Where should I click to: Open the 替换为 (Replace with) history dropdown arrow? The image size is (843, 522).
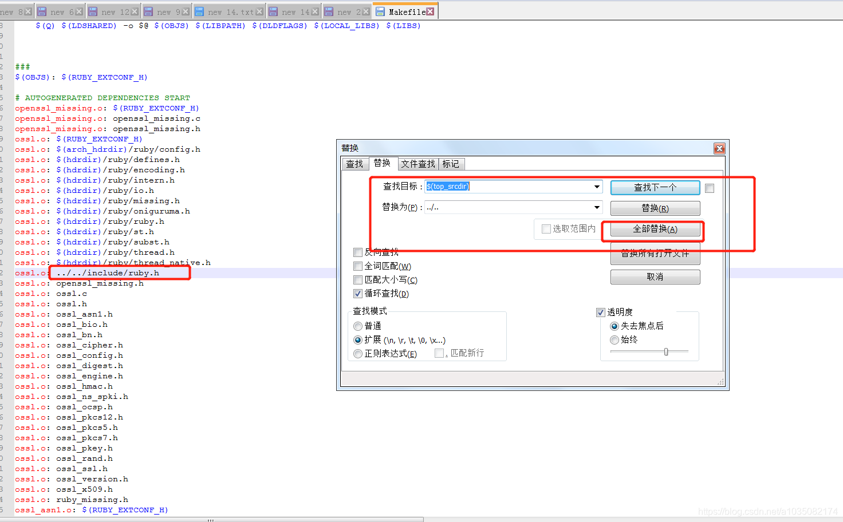click(x=597, y=207)
